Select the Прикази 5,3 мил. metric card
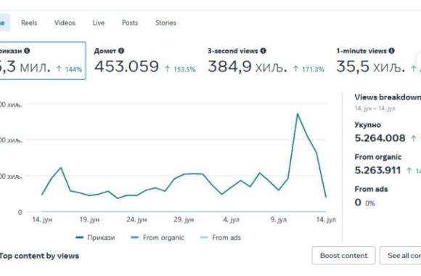 42,60
